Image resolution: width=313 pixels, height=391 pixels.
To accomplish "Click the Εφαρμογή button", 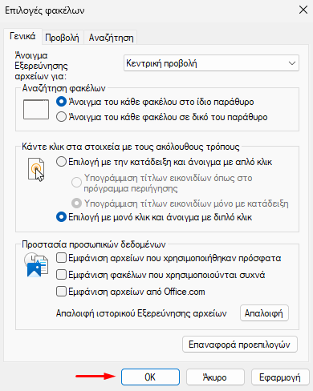I will 280,377.
